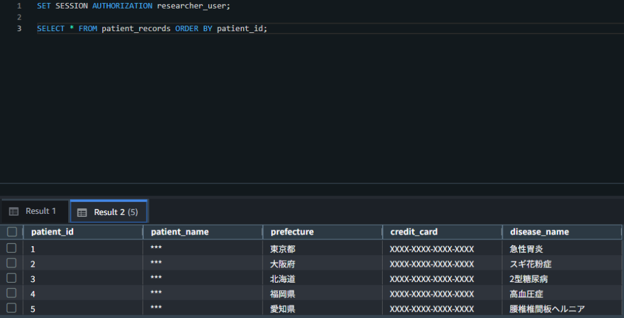
Task: Click researcher_user in the SQL editor
Action: click(x=193, y=6)
